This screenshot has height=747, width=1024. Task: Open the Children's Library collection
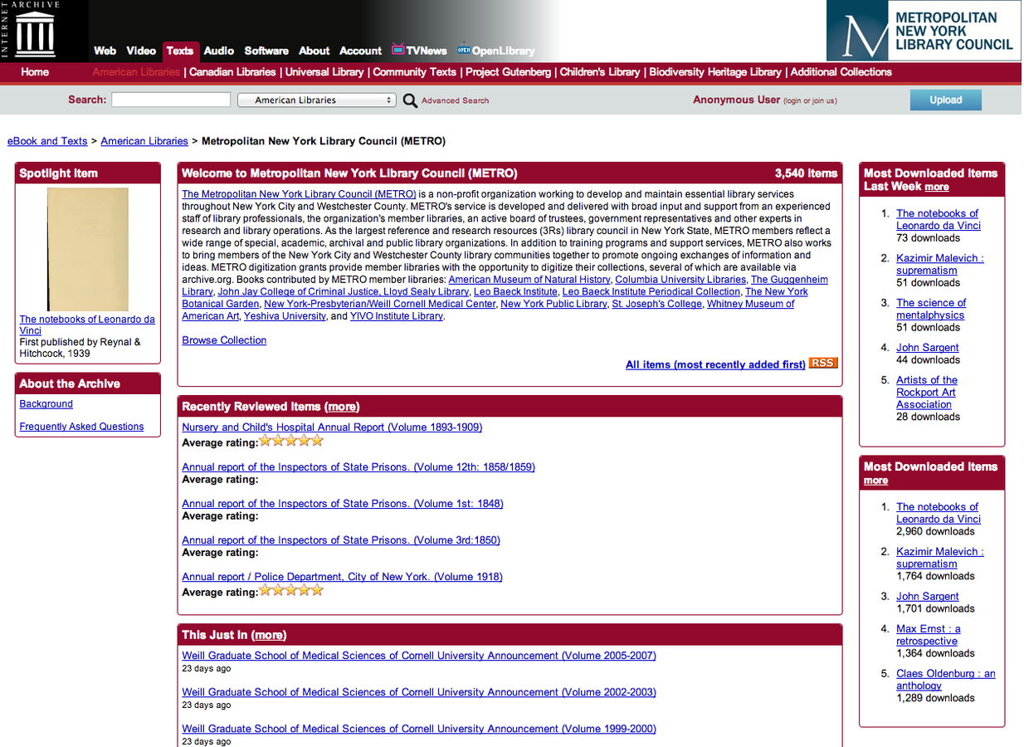(600, 72)
